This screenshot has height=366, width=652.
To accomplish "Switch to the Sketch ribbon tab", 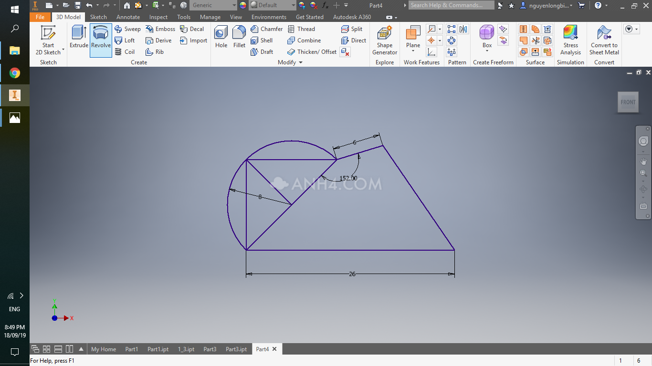I will click(98, 17).
